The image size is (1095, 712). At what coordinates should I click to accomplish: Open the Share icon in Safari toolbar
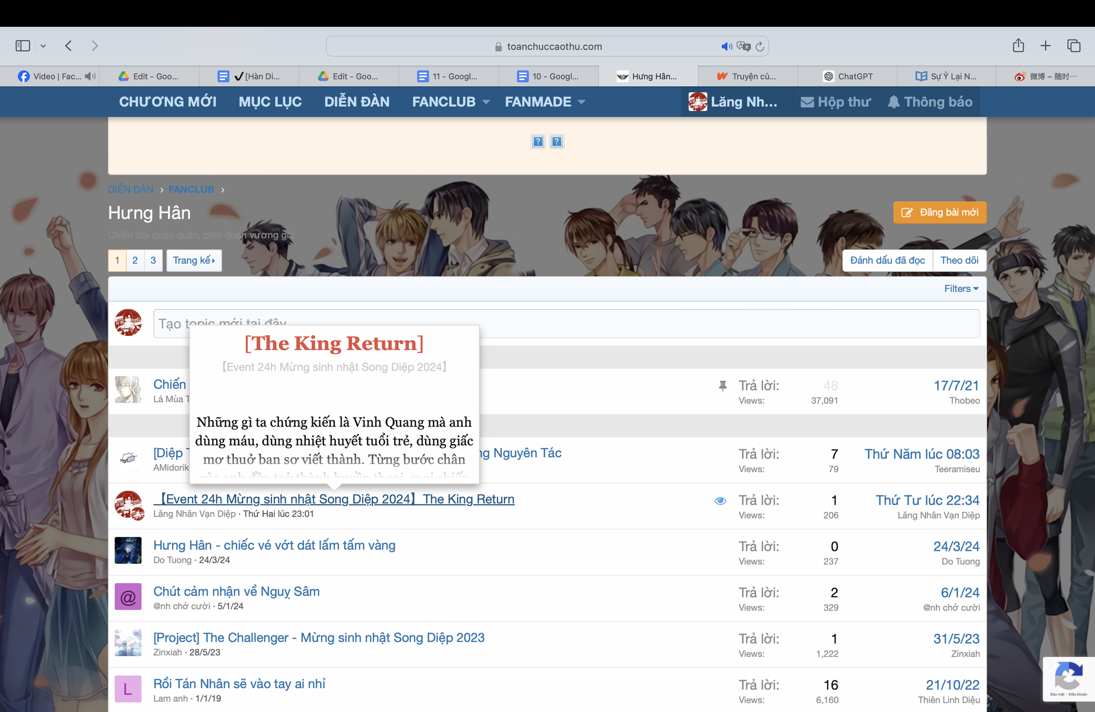(1019, 46)
